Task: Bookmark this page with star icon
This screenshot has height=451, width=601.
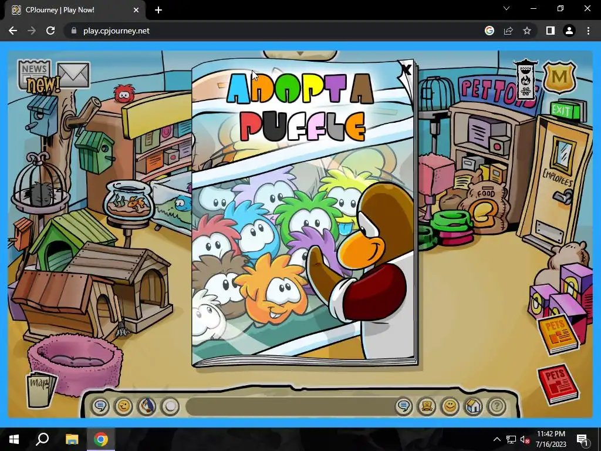Action: [527, 31]
